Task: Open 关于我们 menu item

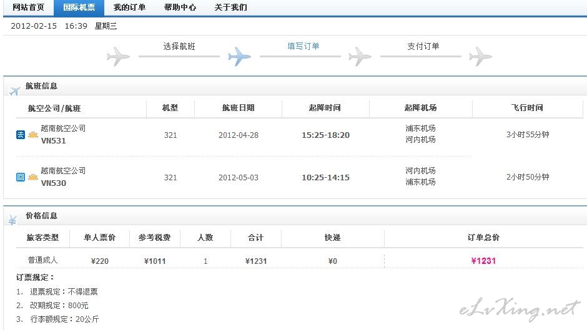Action: tap(230, 7)
